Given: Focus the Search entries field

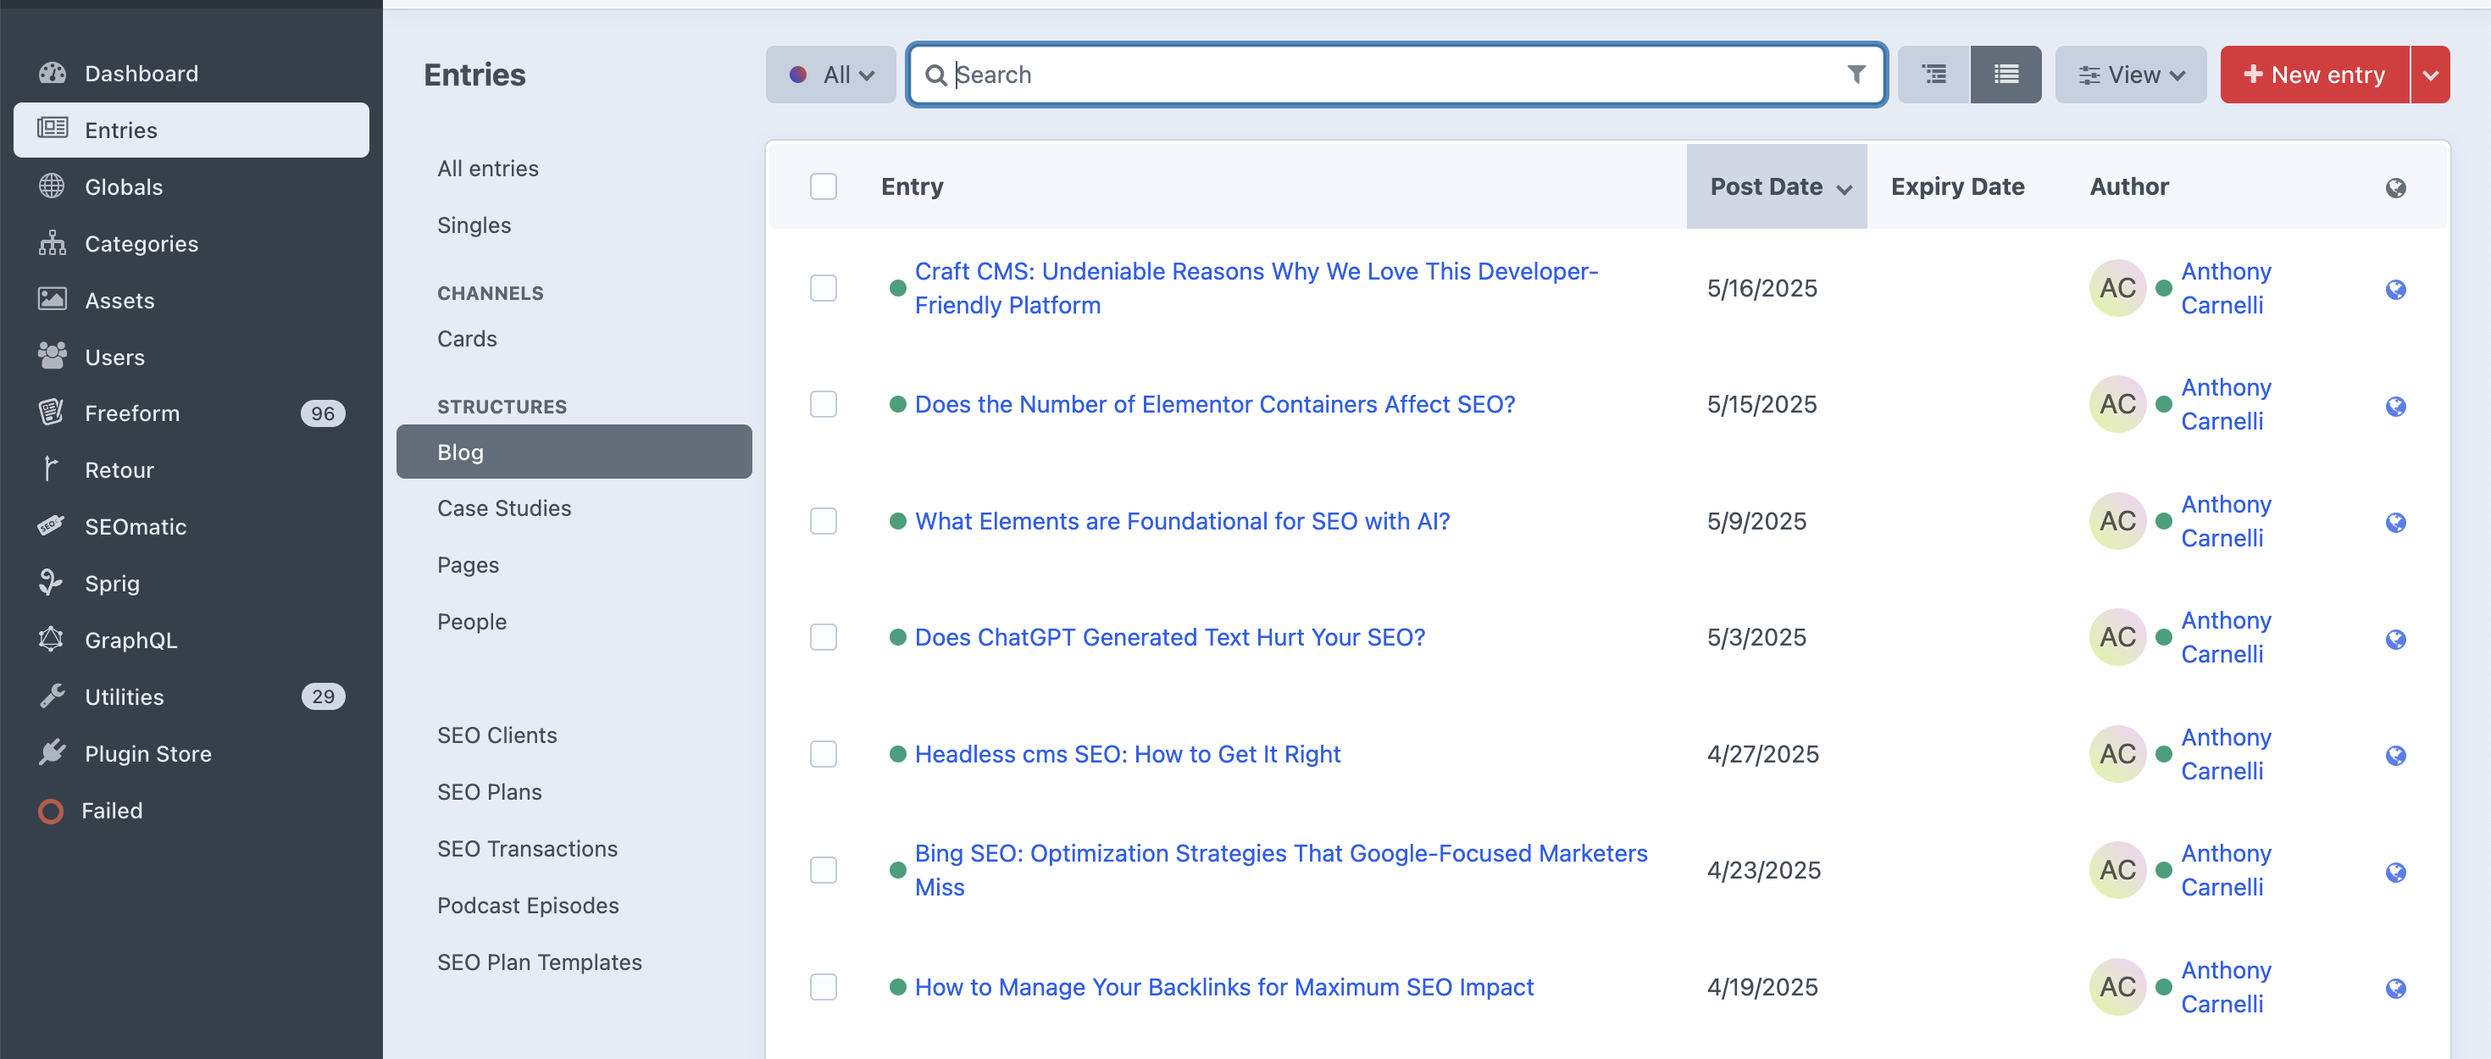Looking at the screenshot, I should coord(1397,75).
